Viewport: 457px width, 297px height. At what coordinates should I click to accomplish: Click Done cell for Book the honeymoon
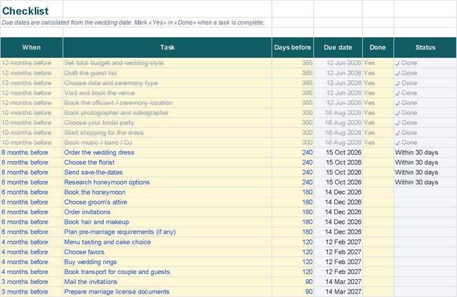click(378, 192)
